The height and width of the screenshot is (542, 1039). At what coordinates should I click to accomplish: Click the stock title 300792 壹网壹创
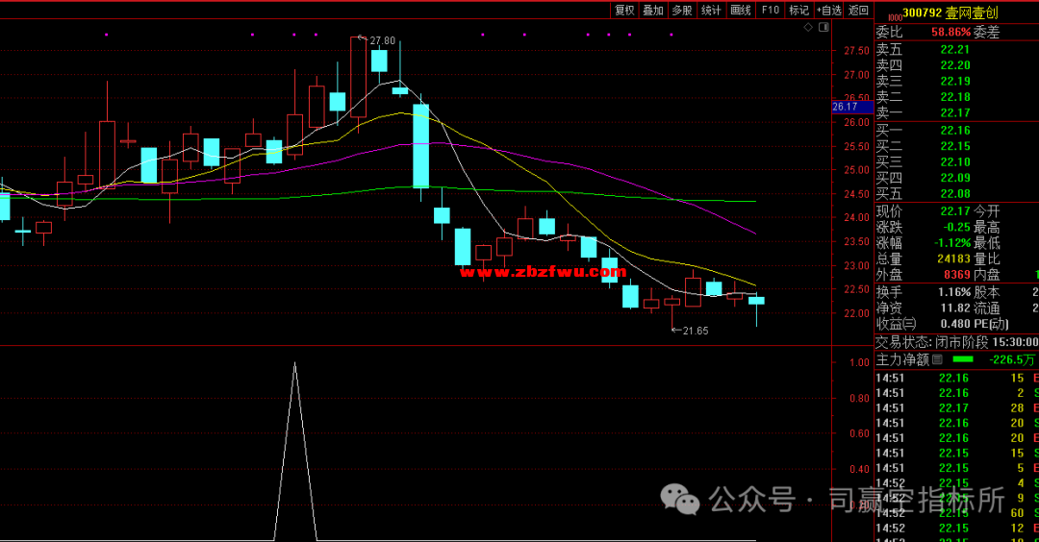[950, 12]
